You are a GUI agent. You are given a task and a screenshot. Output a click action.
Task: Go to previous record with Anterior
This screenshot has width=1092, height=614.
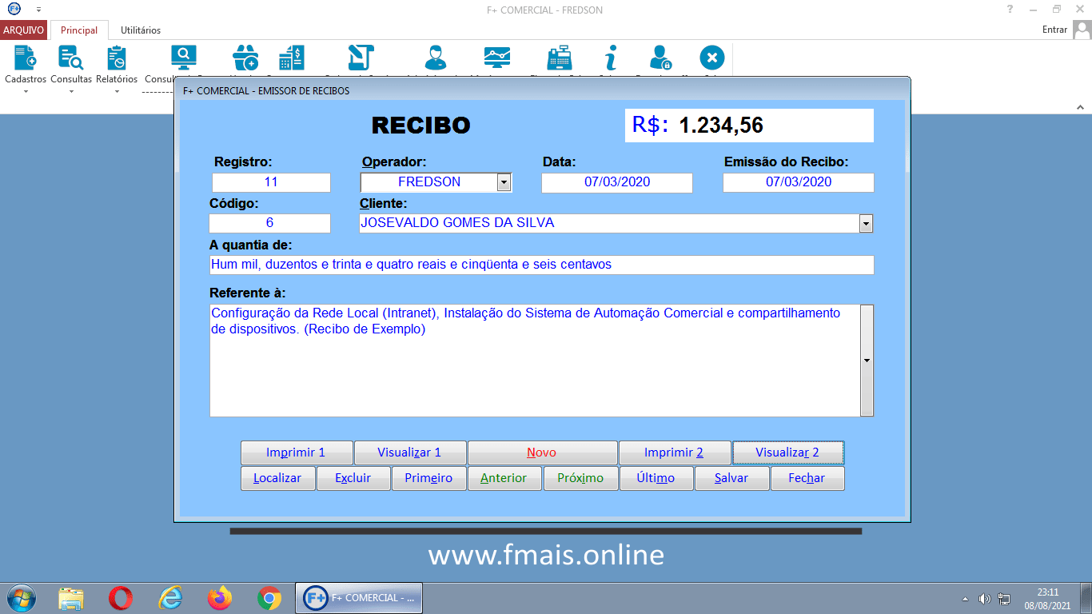[504, 478]
